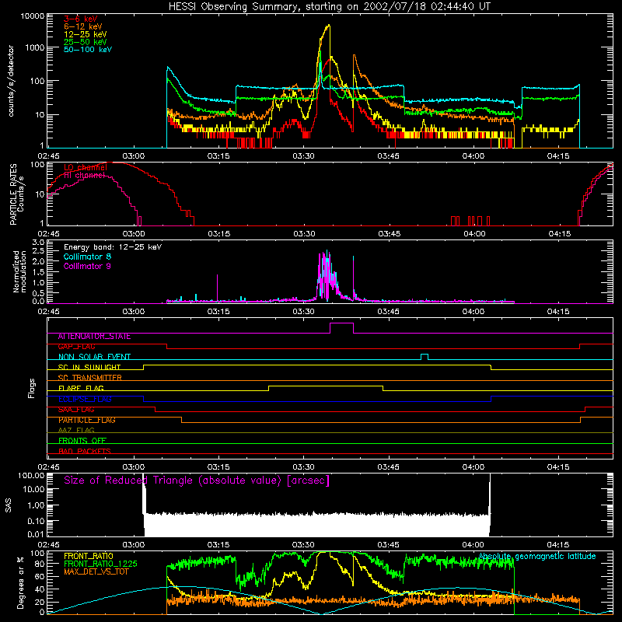This screenshot has height=622, width=622.
Task: Click the SC_IN_SUNLIGHT flag label
Action: pos(89,367)
